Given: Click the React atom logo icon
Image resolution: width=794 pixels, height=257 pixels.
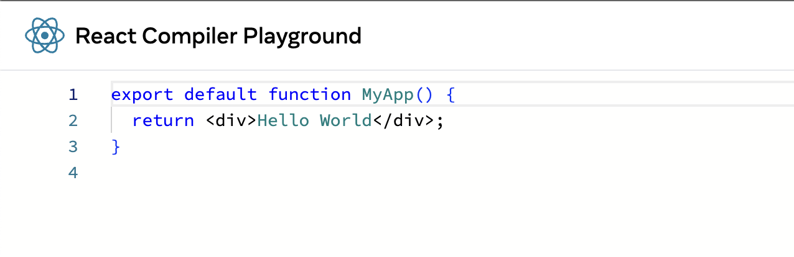Looking at the screenshot, I should click(x=44, y=35).
